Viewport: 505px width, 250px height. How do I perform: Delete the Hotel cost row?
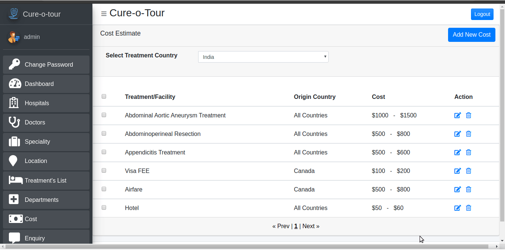(468, 208)
